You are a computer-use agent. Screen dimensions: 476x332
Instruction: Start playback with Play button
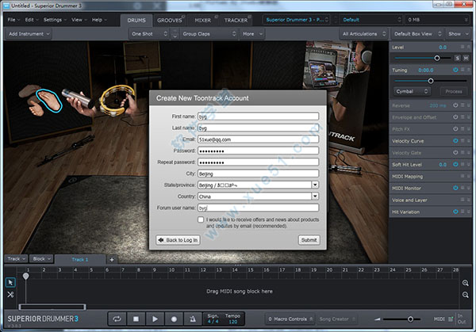pyautogui.click(x=155, y=319)
